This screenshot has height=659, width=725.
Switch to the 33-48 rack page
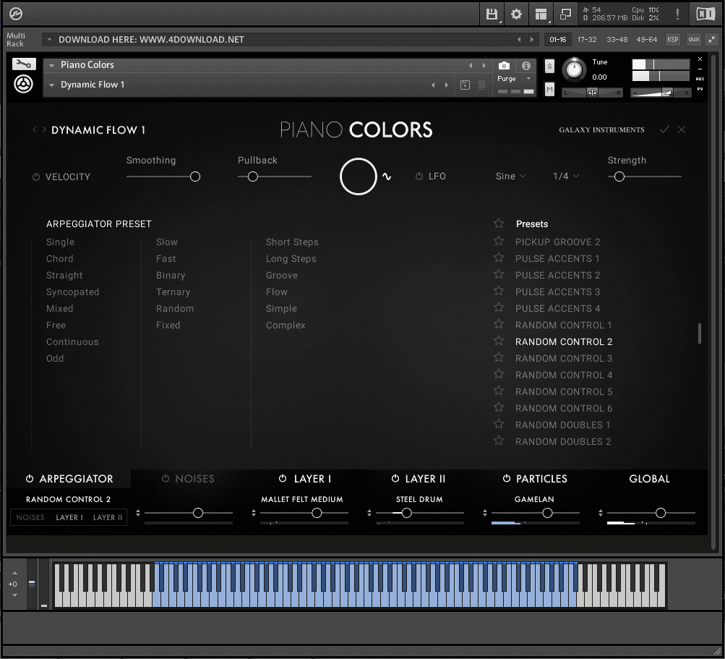click(x=617, y=40)
